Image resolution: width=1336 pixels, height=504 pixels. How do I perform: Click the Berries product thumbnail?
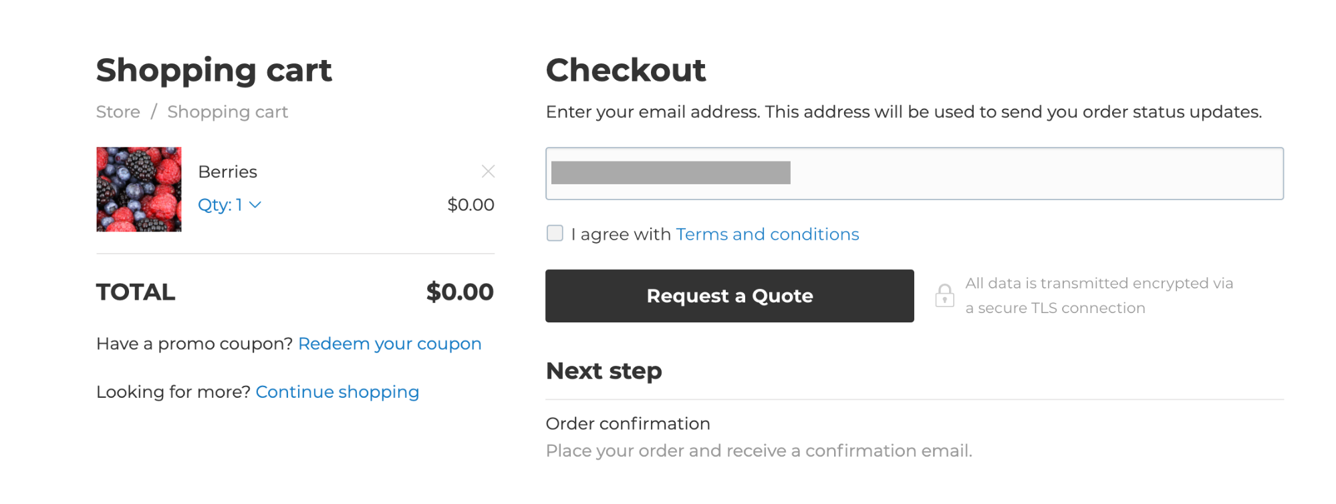pos(138,189)
